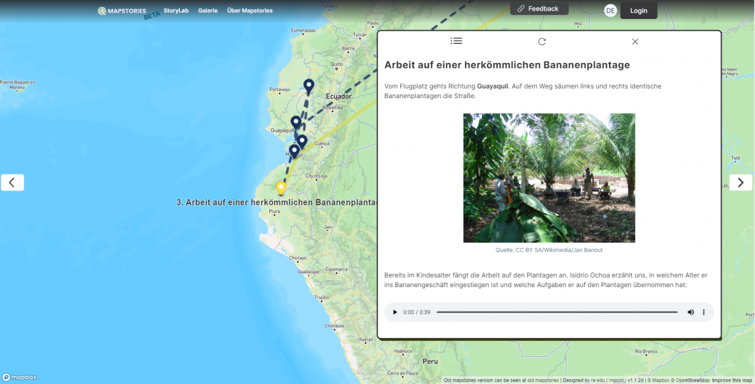The height and width of the screenshot is (384, 755).
Task: Click the heading 'Arbeit auf einer herkömmlichen Bananenplantage'
Action: coord(507,65)
